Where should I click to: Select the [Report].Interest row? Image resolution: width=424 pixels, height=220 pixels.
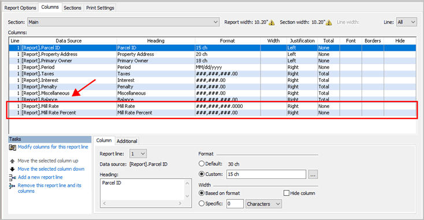click(x=212, y=80)
